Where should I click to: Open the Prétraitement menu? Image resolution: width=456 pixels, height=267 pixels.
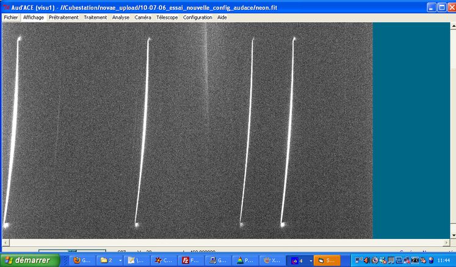click(x=63, y=18)
